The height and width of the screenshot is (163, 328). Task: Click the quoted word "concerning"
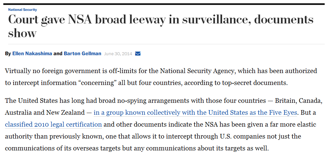(x=105, y=83)
